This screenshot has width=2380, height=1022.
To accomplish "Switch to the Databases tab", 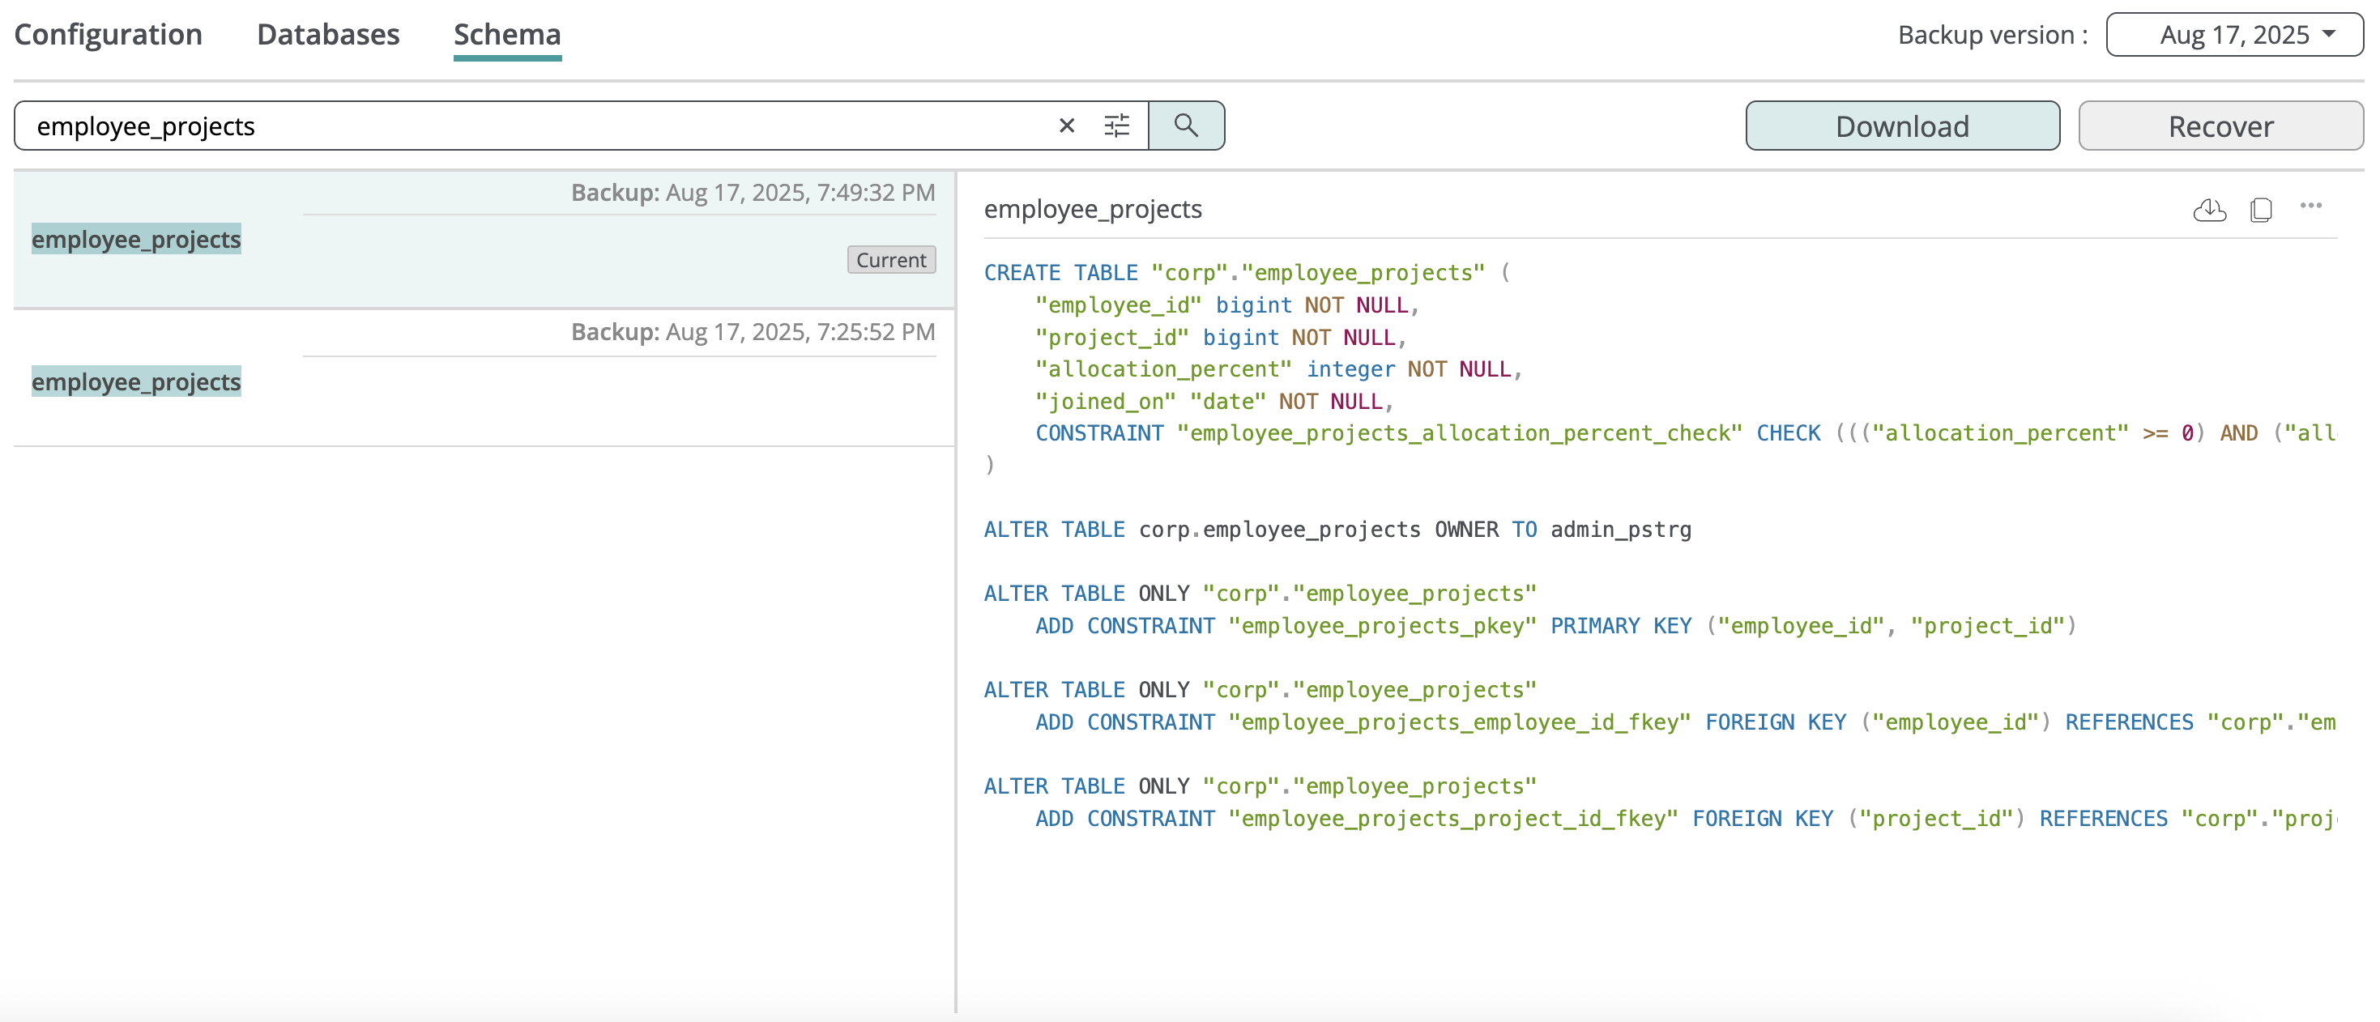I will [x=328, y=35].
